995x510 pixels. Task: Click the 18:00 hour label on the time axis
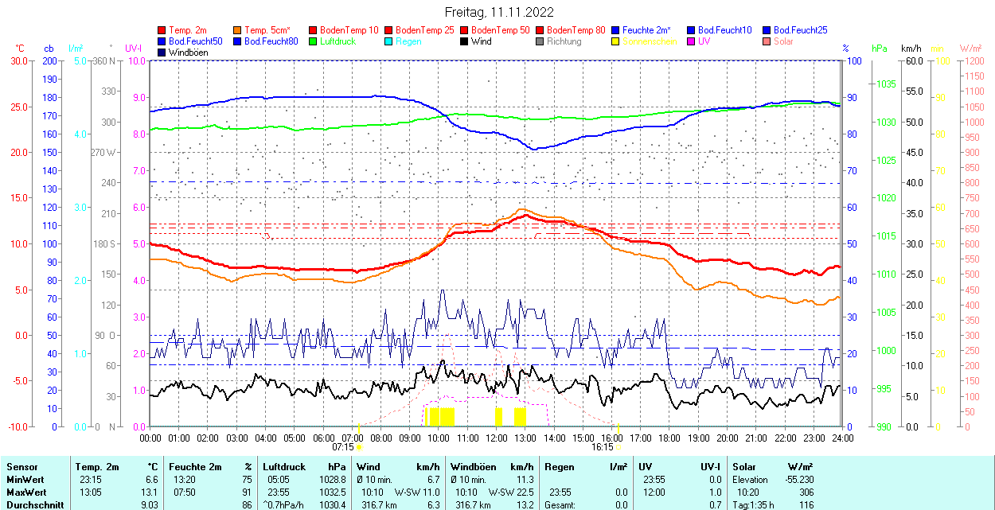tap(670, 438)
